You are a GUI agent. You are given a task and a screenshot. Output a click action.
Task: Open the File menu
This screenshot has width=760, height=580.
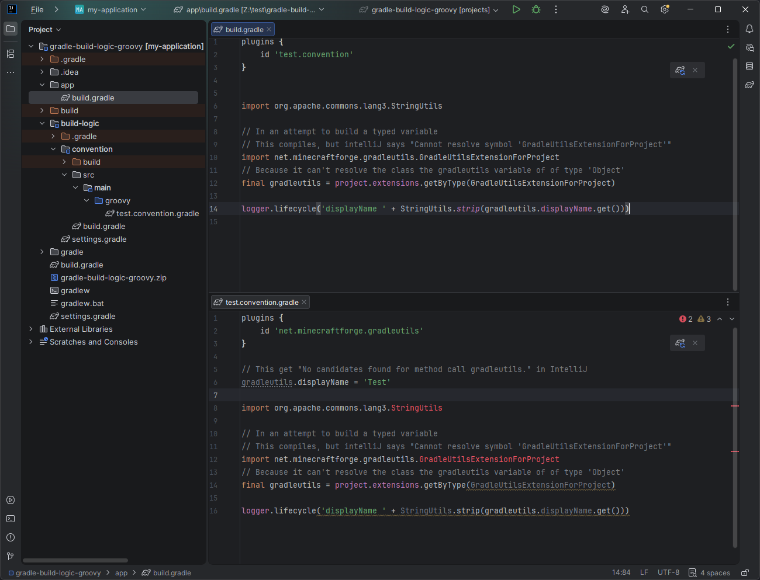tap(37, 9)
